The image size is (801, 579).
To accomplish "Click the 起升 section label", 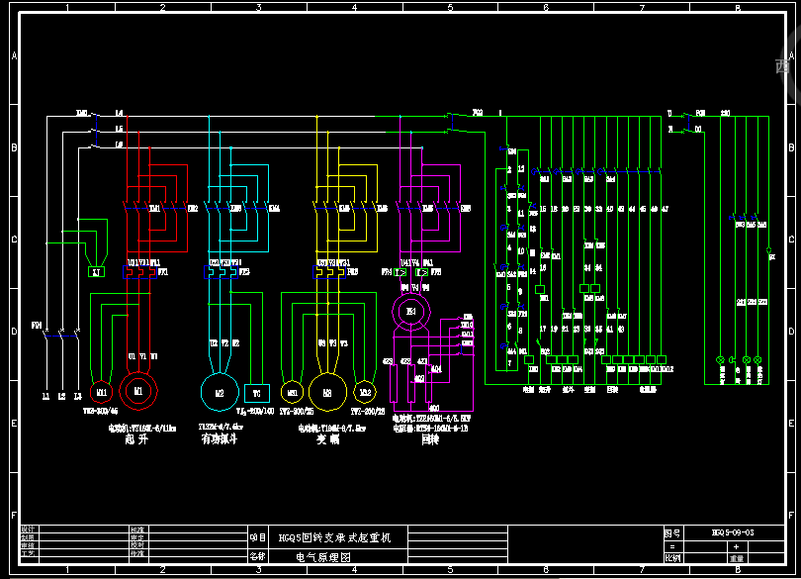I will [x=138, y=439].
